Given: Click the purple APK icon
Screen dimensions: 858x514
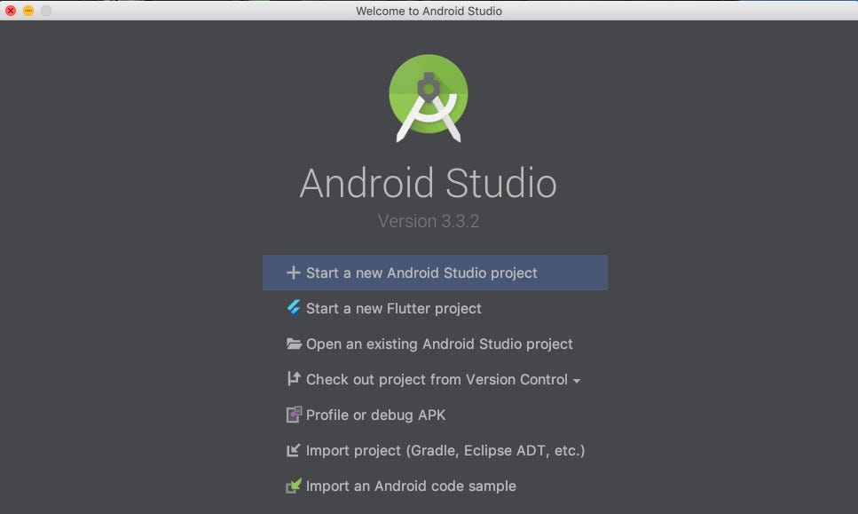Looking at the screenshot, I should (293, 415).
